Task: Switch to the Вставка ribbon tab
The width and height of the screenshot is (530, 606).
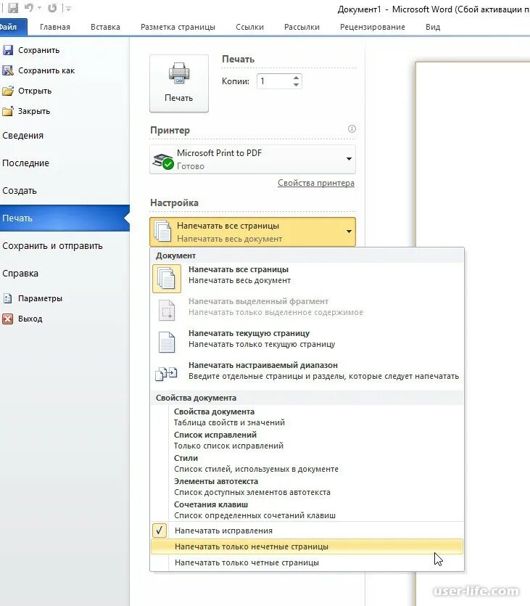Action: (105, 27)
